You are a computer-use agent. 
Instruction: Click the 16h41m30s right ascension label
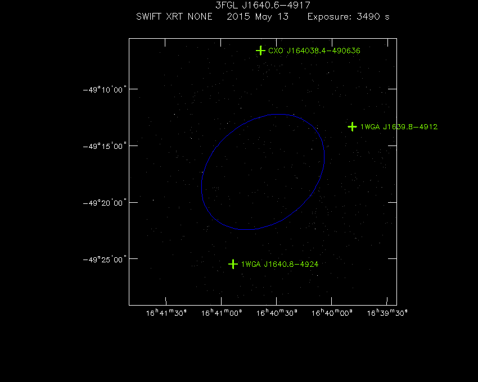(166, 313)
